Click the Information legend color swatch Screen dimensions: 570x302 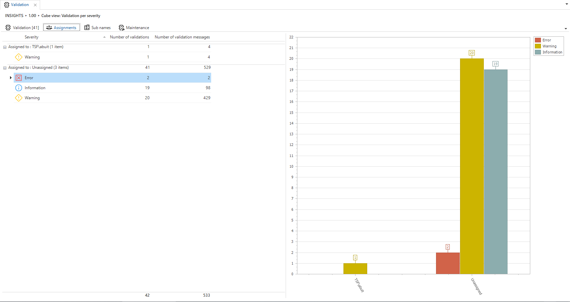(538, 52)
